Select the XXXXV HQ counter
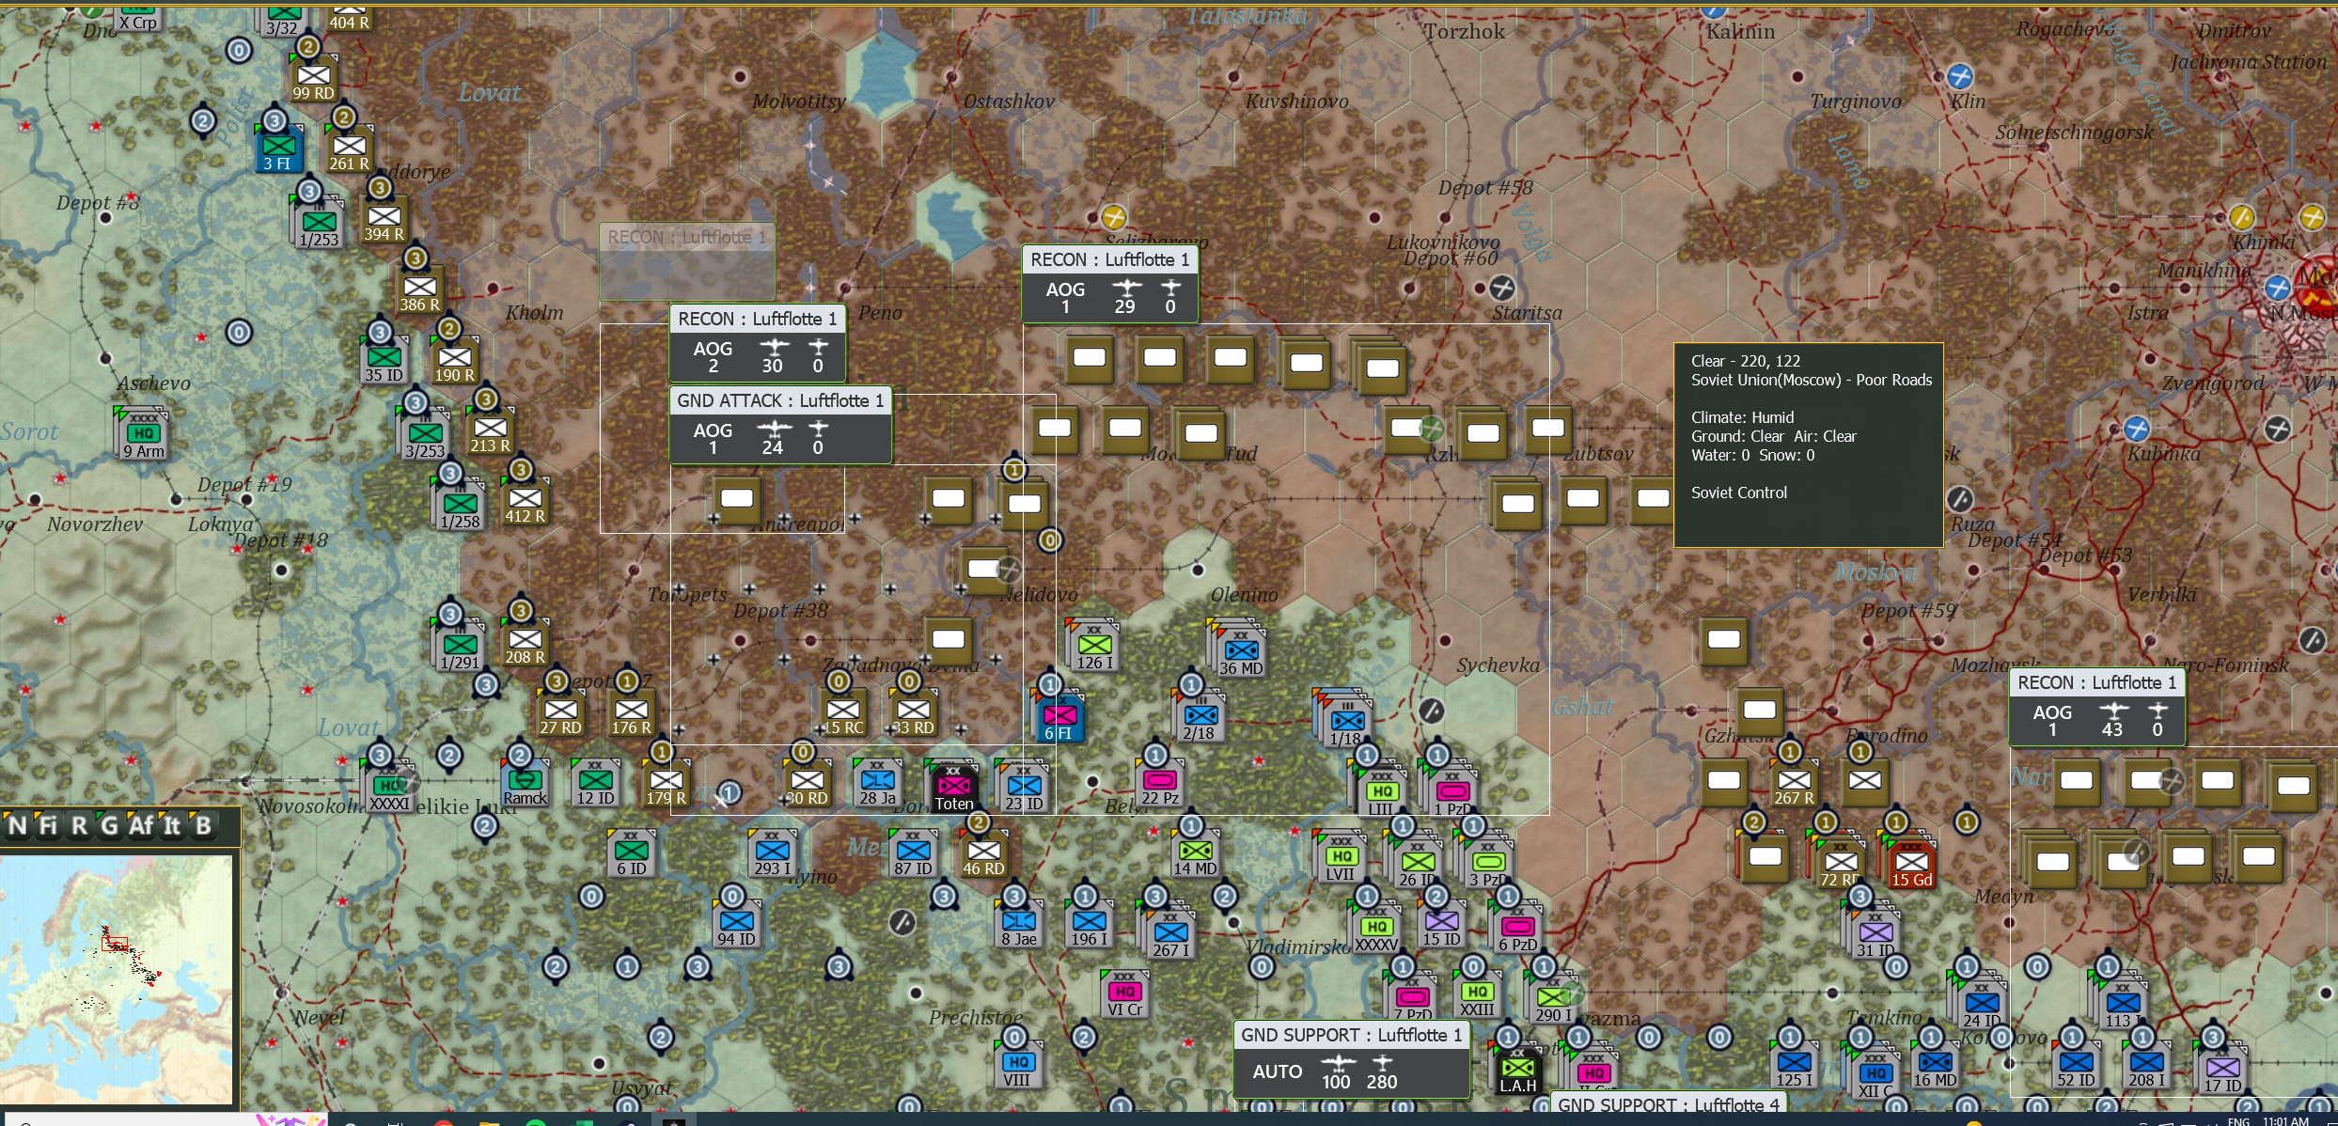The width and height of the screenshot is (2338, 1126). pos(1376,930)
